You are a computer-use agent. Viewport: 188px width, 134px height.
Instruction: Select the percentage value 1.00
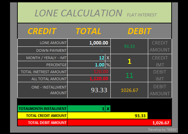[x=86, y=65]
